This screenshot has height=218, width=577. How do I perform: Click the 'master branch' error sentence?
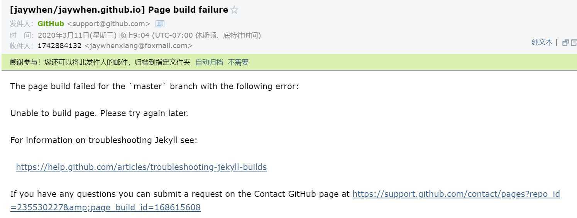tap(154, 86)
